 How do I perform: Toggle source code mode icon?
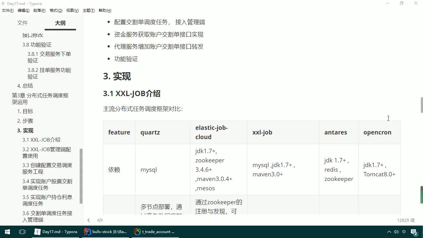[x=100, y=220]
